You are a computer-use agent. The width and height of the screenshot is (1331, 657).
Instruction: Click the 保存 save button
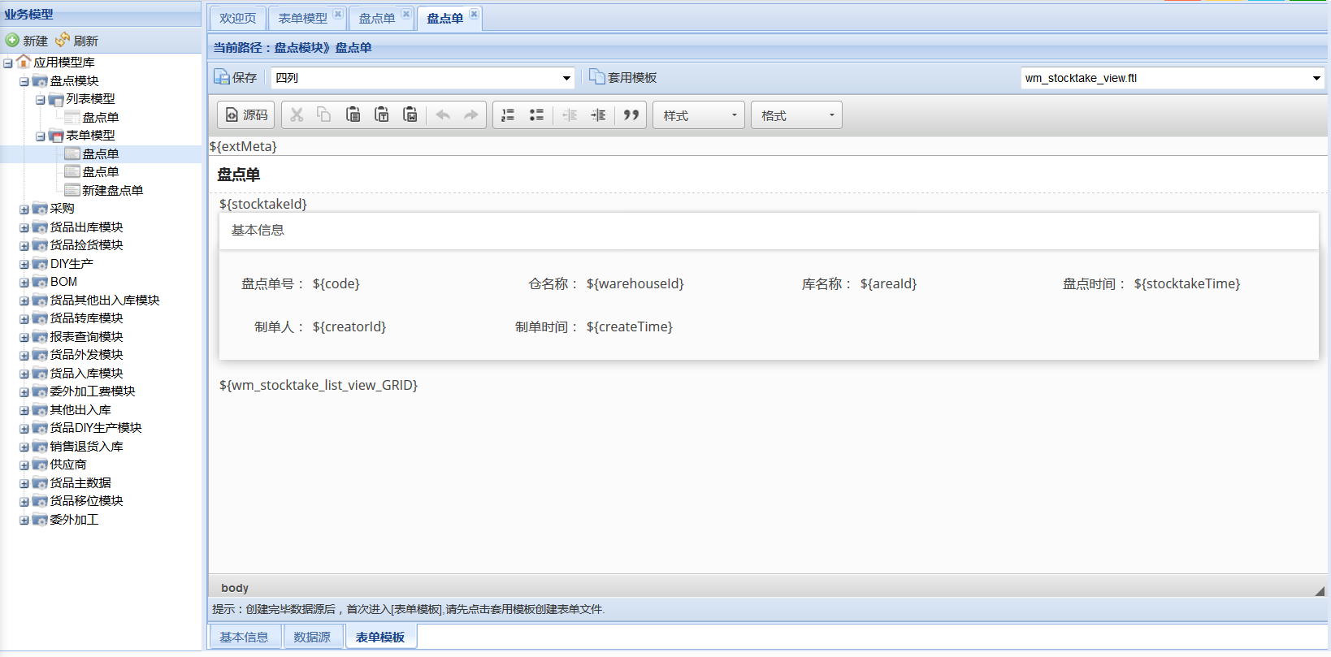pyautogui.click(x=236, y=77)
